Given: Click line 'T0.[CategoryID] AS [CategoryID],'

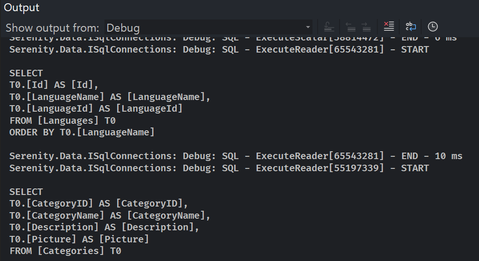Looking at the screenshot, I should (99, 203).
